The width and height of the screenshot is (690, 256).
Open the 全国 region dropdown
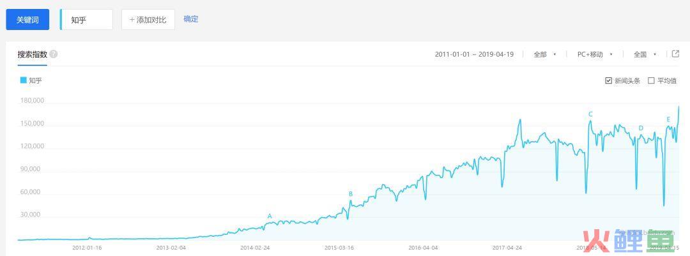click(645, 54)
